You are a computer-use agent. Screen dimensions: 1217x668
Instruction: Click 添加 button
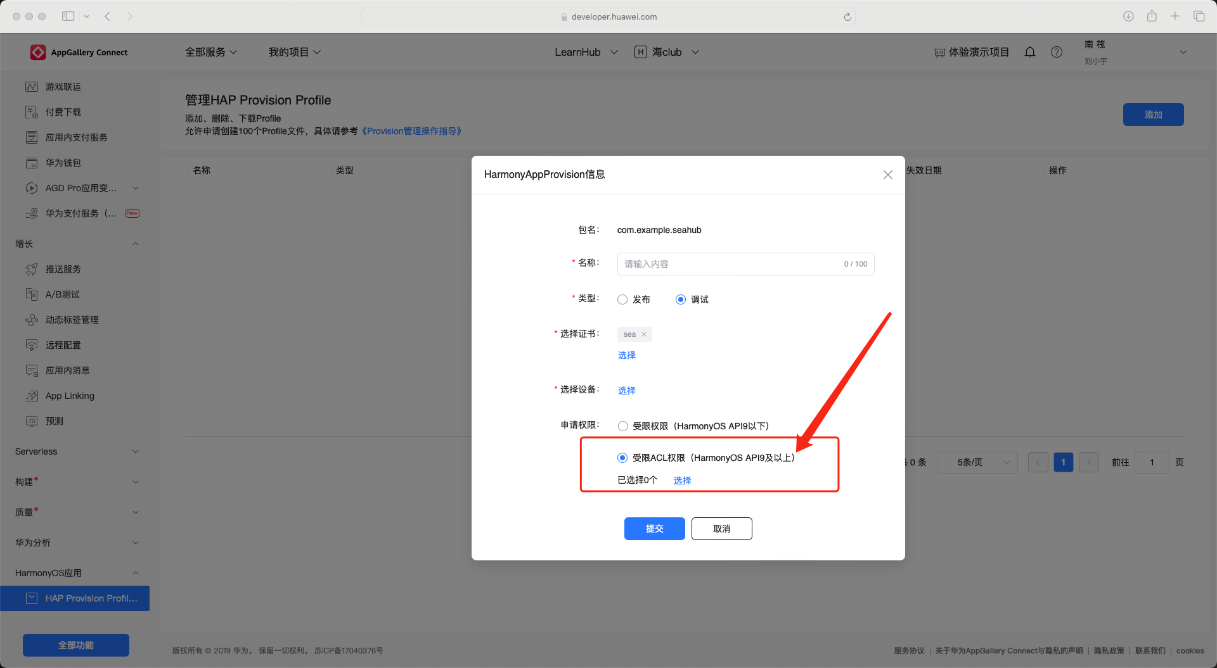click(x=1154, y=115)
